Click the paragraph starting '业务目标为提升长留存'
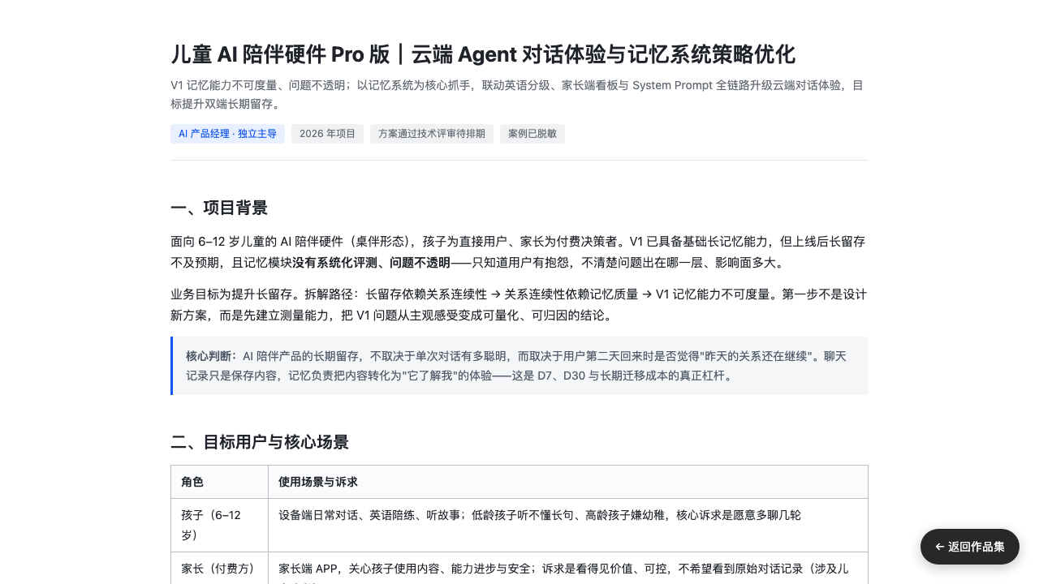This screenshot has height=584, width=1039. point(519,304)
